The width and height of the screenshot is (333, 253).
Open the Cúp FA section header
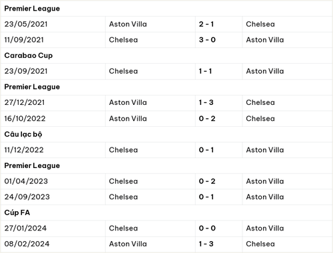17,212
